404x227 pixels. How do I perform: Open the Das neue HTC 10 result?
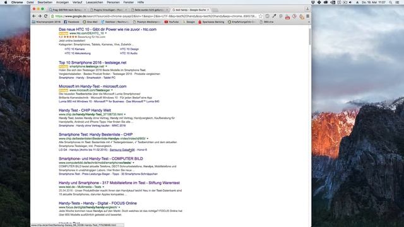coord(107,30)
